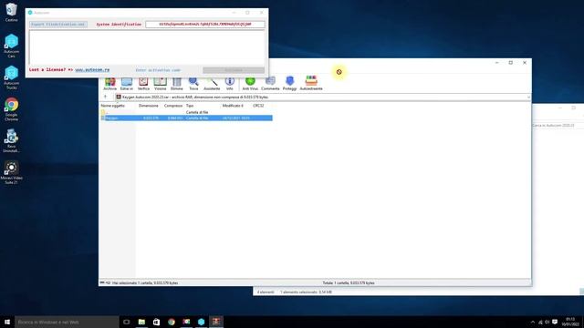Click the greyed Activate button in Autocom window
The height and width of the screenshot is (328, 584).
pos(234,70)
